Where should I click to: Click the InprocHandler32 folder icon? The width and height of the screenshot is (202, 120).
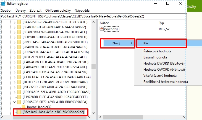pos(24,107)
